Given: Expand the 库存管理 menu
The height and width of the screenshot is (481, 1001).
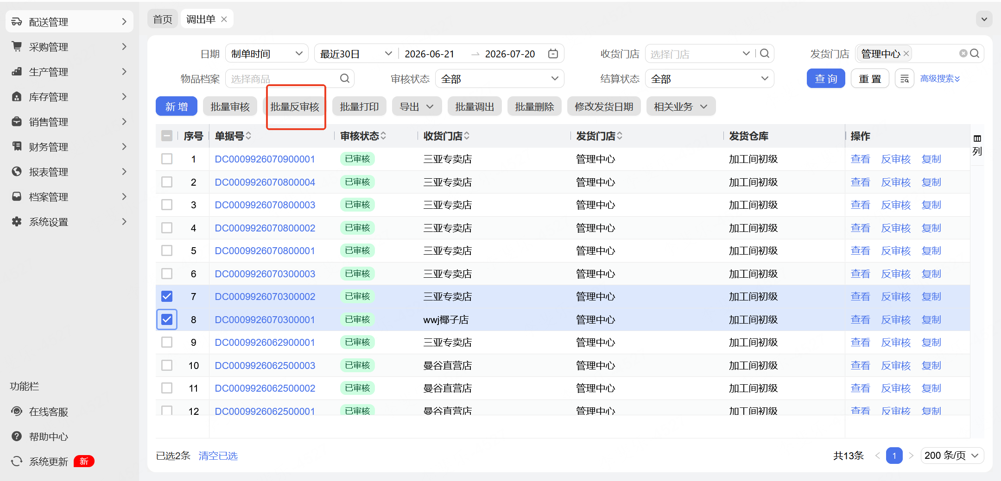Looking at the screenshot, I should coord(70,97).
